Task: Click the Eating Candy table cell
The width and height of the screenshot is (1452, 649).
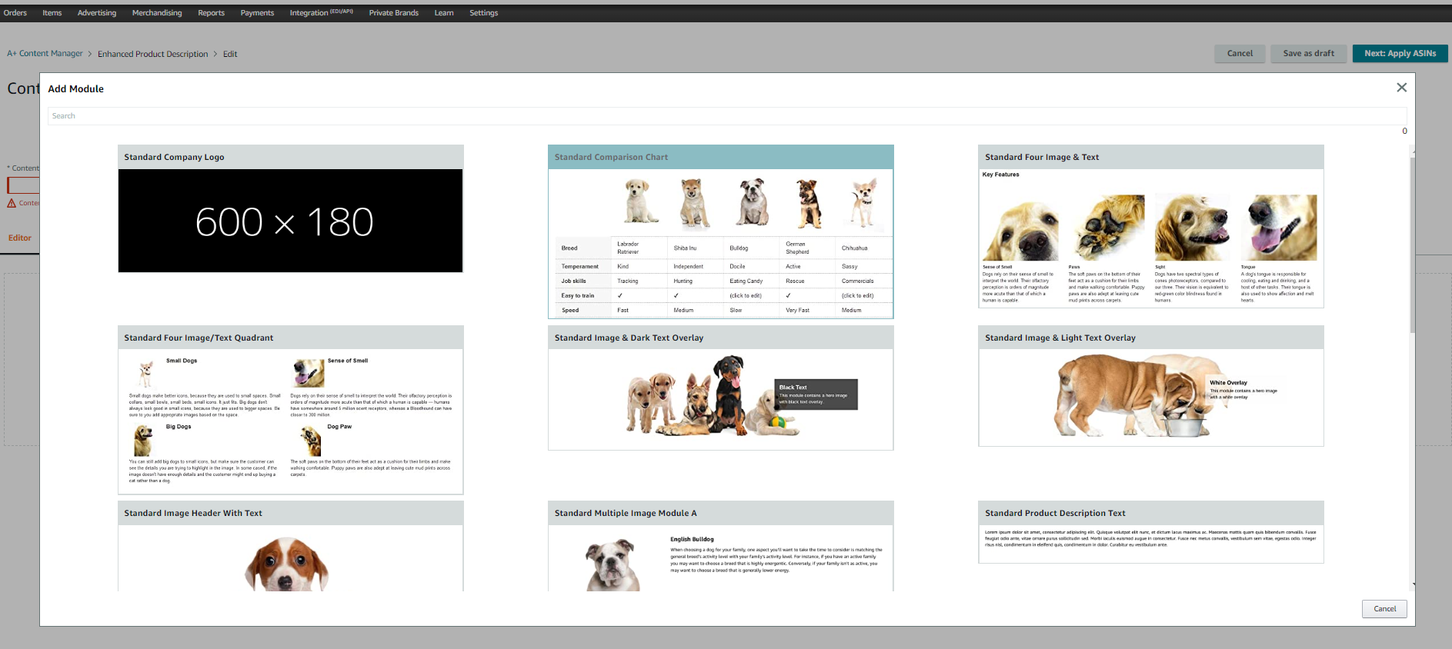Action: coord(746,281)
